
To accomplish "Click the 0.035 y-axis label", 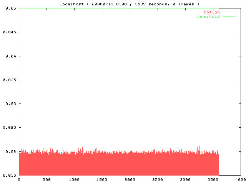I will pos(8,80).
